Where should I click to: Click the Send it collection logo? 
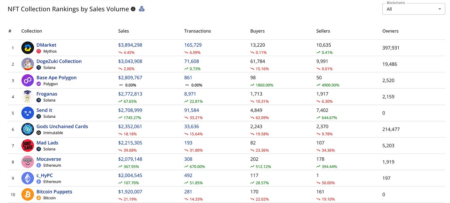click(28, 113)
